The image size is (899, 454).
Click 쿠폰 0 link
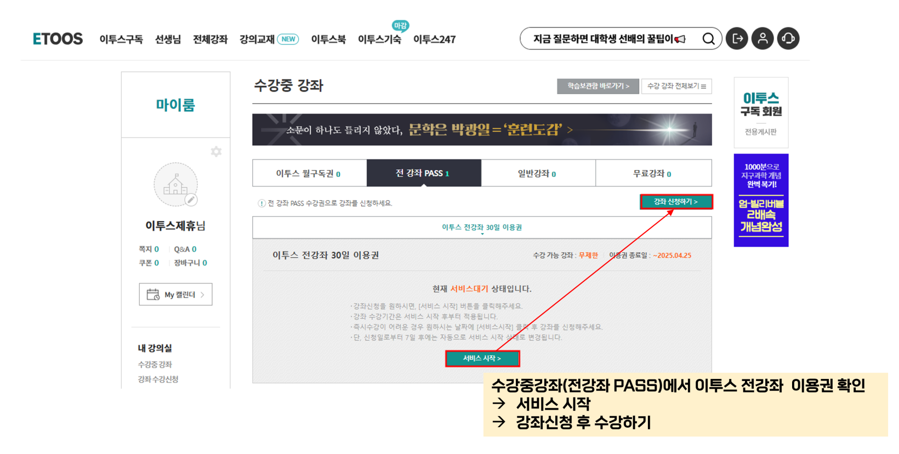149,263
